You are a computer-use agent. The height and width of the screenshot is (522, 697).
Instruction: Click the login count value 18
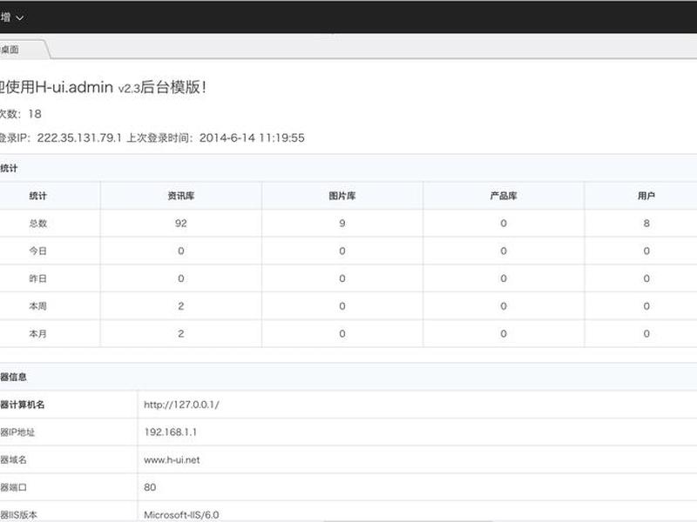35,114
